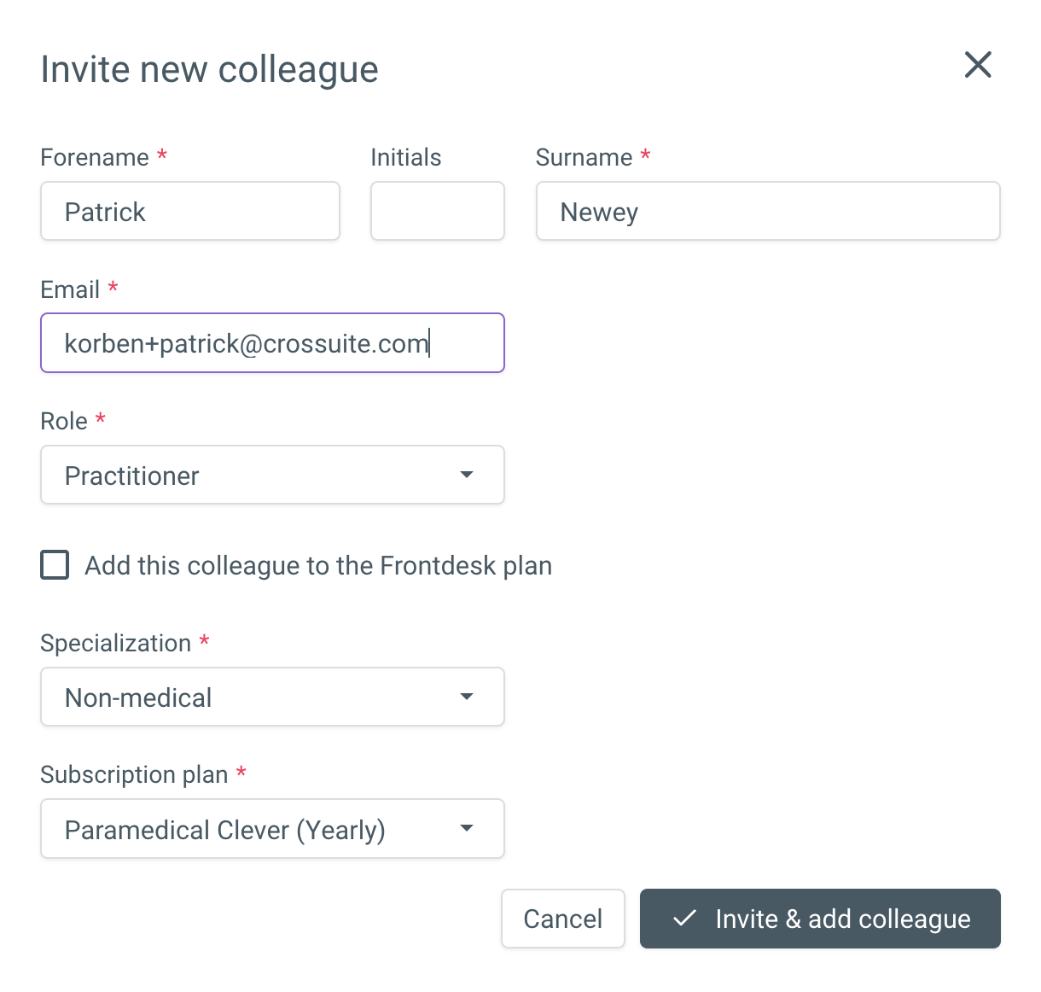Click the "Invite new colleague" dialog title
1041x992 pixels.
(210, 69)
